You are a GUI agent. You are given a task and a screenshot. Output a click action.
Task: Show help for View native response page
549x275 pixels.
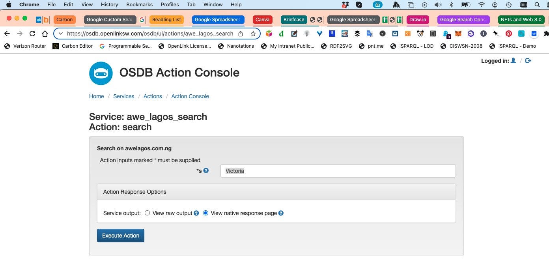click(281, 213)
